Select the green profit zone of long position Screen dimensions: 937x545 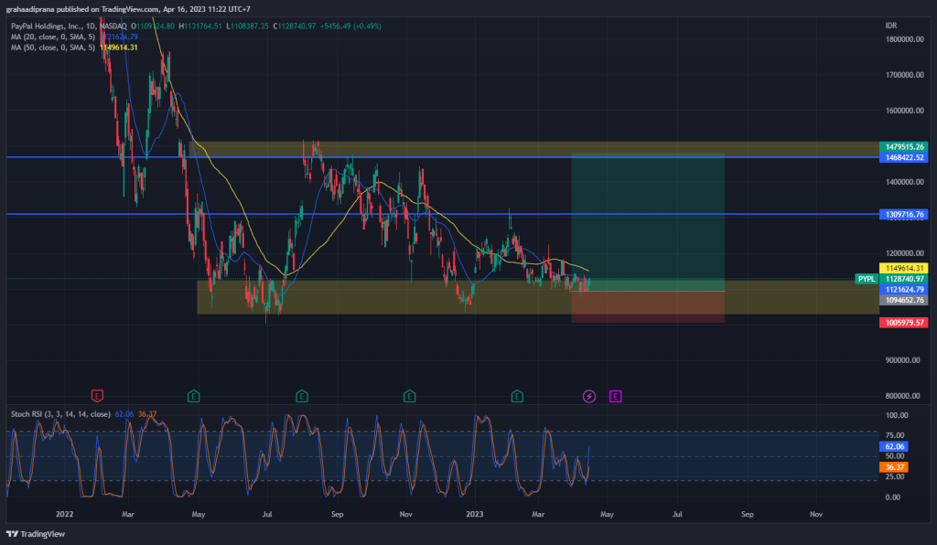[648, 222]
